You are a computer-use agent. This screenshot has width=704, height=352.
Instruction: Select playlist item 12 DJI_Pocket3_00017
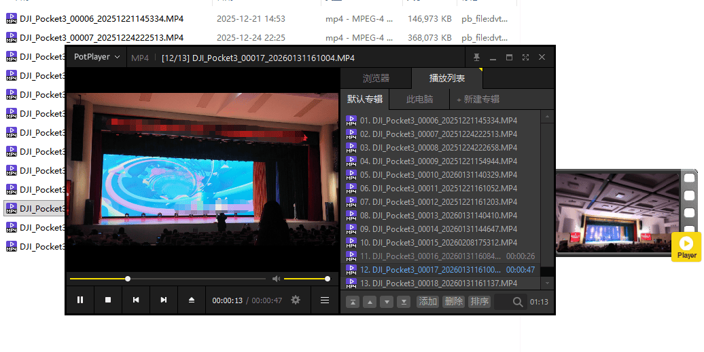(x=442, y=270)
